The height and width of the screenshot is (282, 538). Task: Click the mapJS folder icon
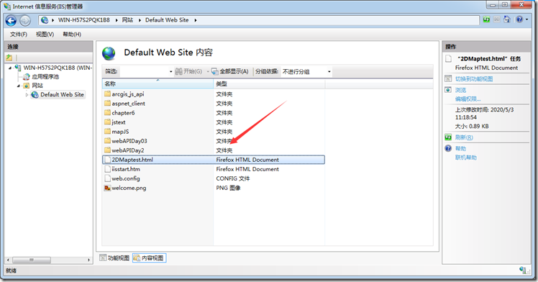click(107, 132)
